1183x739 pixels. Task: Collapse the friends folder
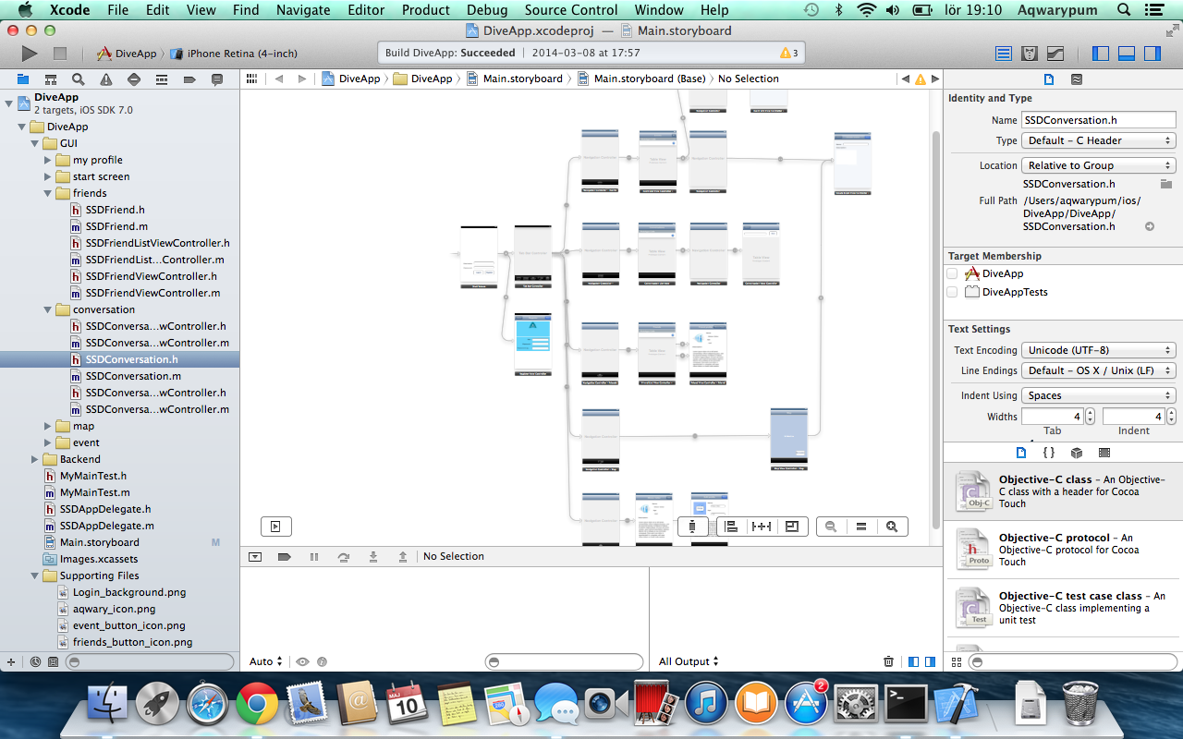click(x=48, y=193)
